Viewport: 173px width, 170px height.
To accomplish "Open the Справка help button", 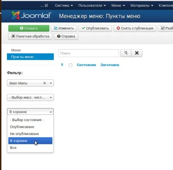I will pos(66,36).
